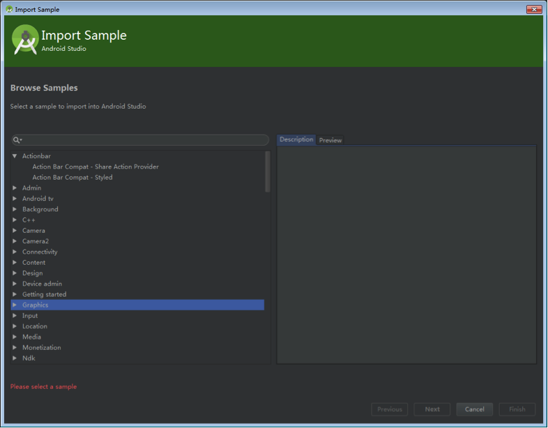Select the Input category label
Screen dimensions: 548x428
pos(30,316)
